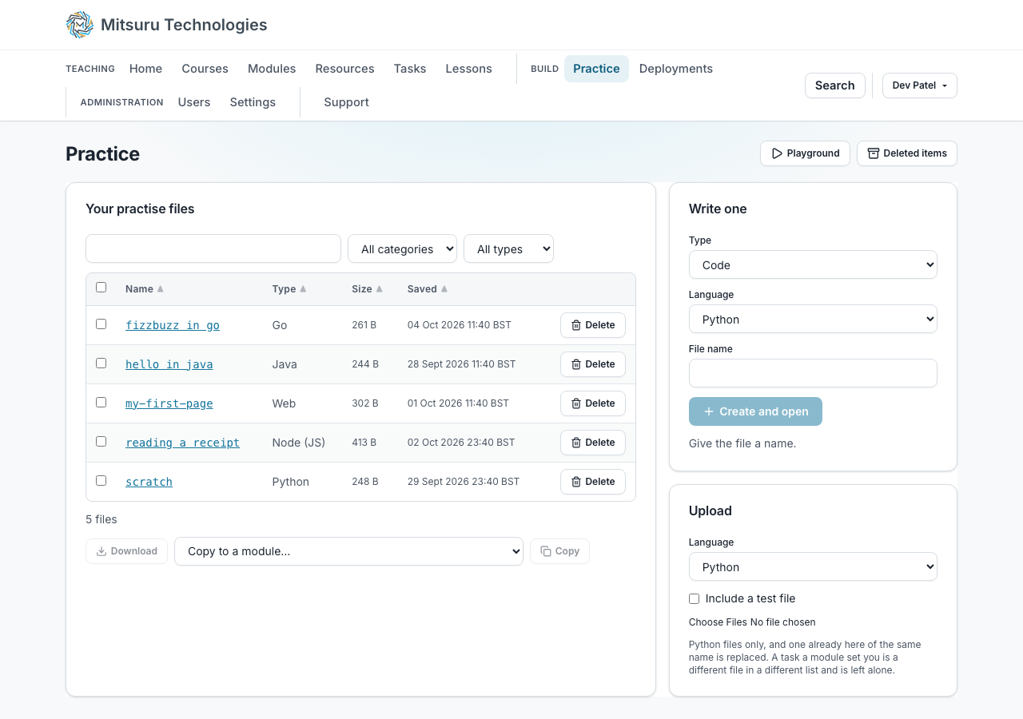This screenshot has width=1023, height=719.
Task: Go to the Courses nav item
Action: coord(205,69)
